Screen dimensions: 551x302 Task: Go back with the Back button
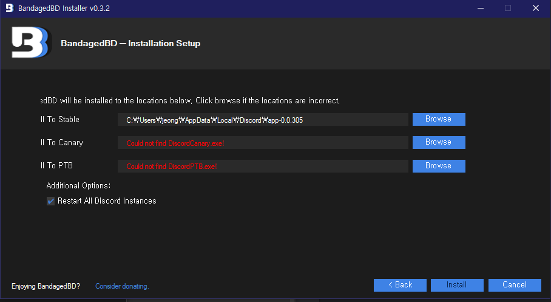click(x=400, y=285)
